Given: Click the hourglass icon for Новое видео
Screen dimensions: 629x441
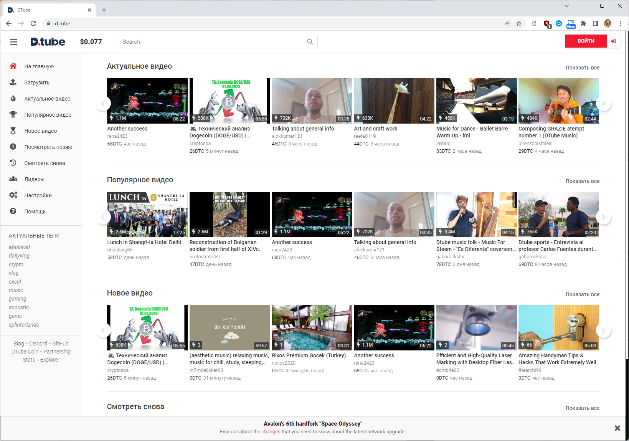Looking at the screenshot, I should click(x=13, y=130).
